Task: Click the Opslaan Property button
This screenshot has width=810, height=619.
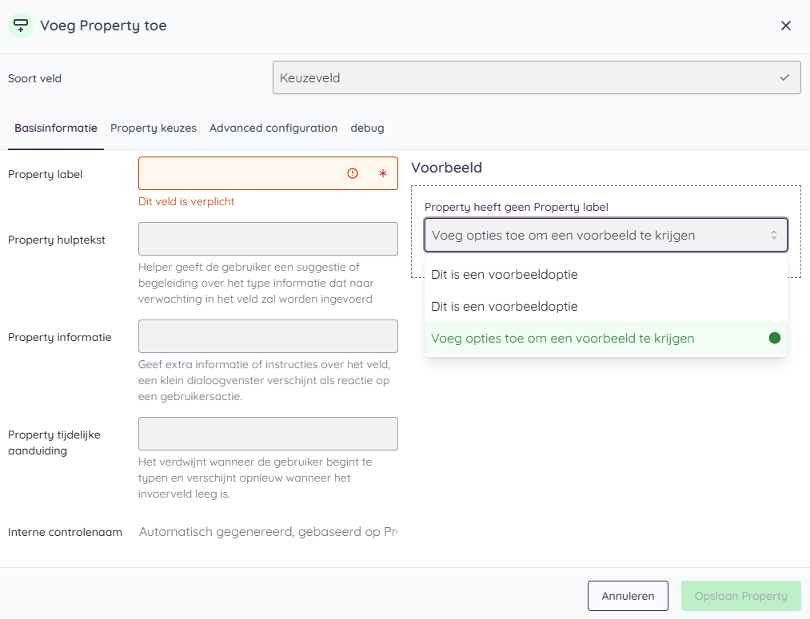Action: (x=740, y=596)
